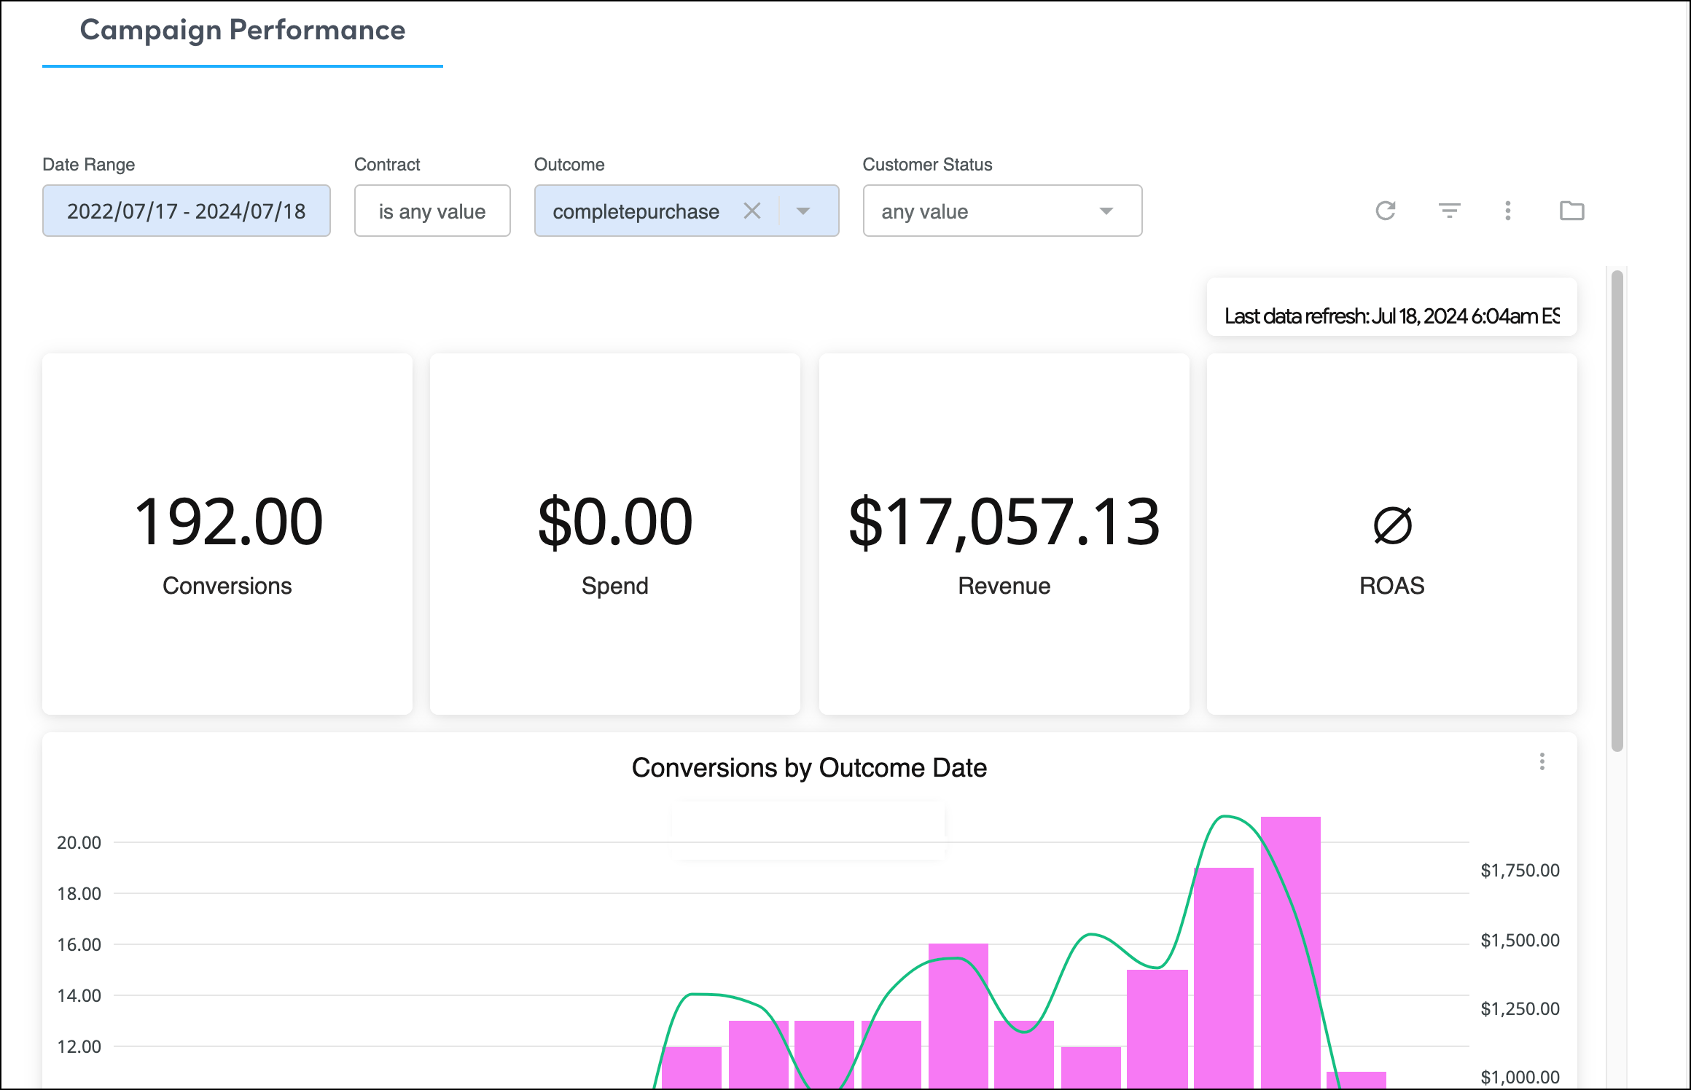1691x1090 pixels.
Task: Click the $17,057.13 Revenue value
Action: point(1004,522)
